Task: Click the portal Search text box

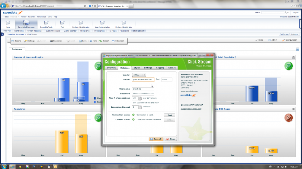Action: tap(273, 12)
